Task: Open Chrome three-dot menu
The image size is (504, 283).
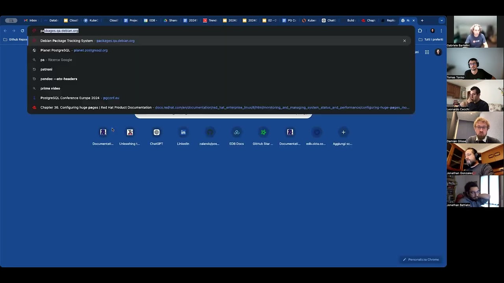Action: click(441, 31)
